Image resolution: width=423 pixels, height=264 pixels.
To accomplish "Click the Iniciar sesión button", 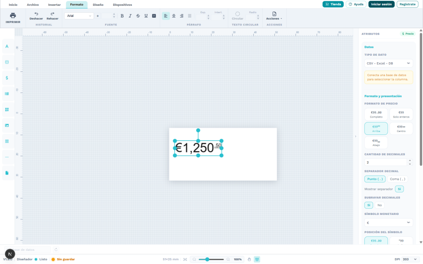I will (381, 4).
